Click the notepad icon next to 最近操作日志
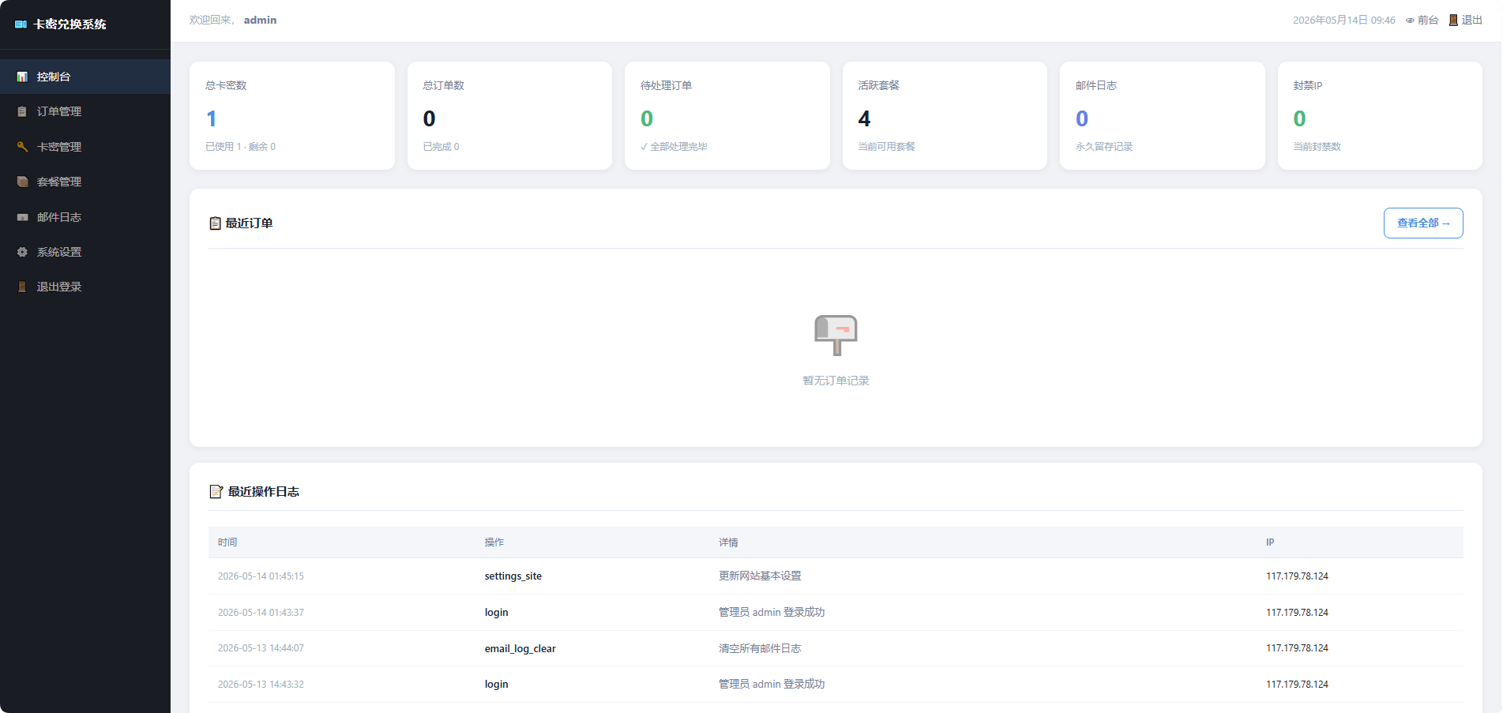 [x=216, y=491]
